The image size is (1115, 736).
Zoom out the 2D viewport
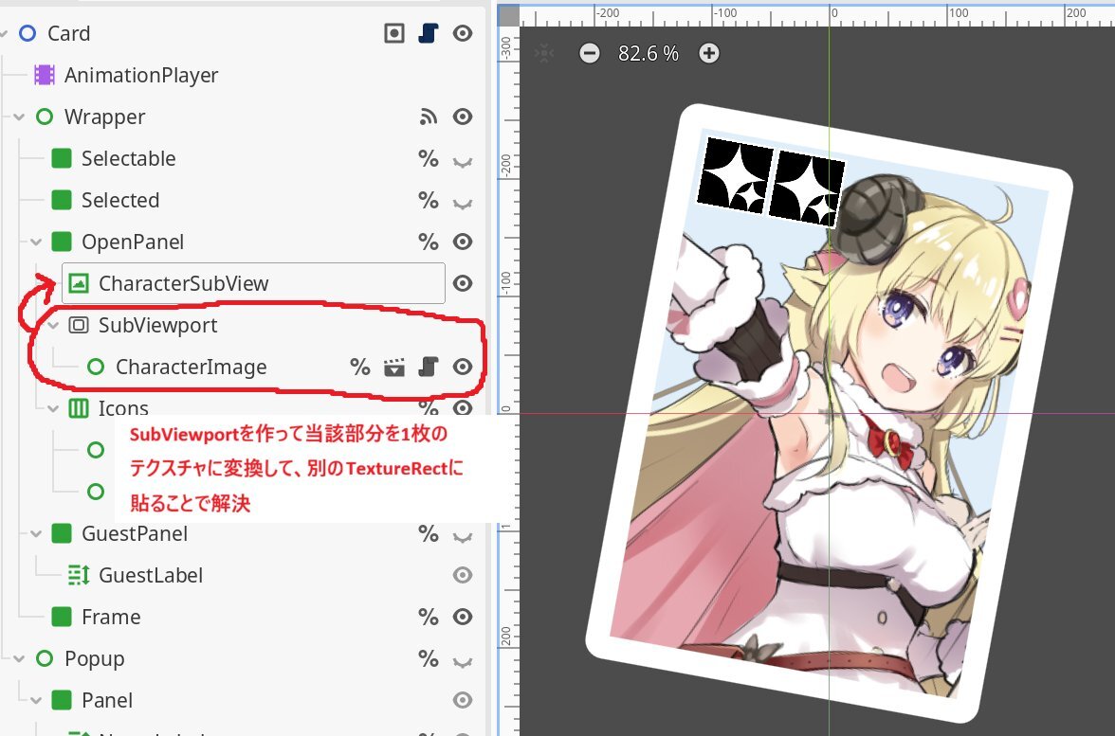point(590,53)
